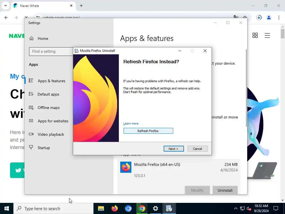Screen dimensions: 285x214
Task: Open the Windows Start menu
Action: point(7,208)
